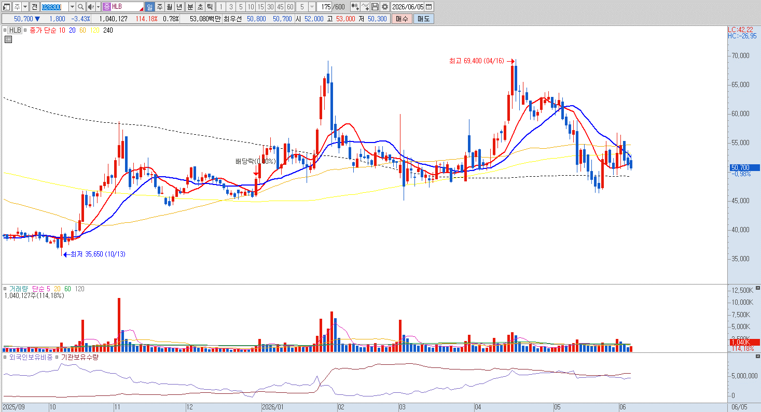The image size is (761, 412).
Task: Click the stock code input field
Action: [x=54, y=7]
